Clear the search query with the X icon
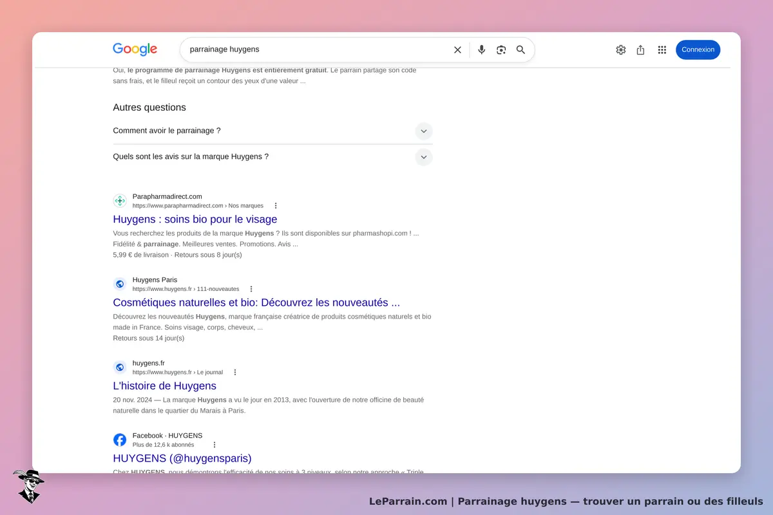The image size is (773, 515). coord(457,50)
